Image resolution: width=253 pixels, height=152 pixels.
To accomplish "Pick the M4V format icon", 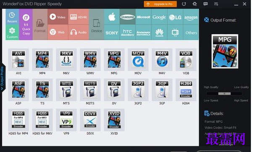I will (x=162, y=60).
